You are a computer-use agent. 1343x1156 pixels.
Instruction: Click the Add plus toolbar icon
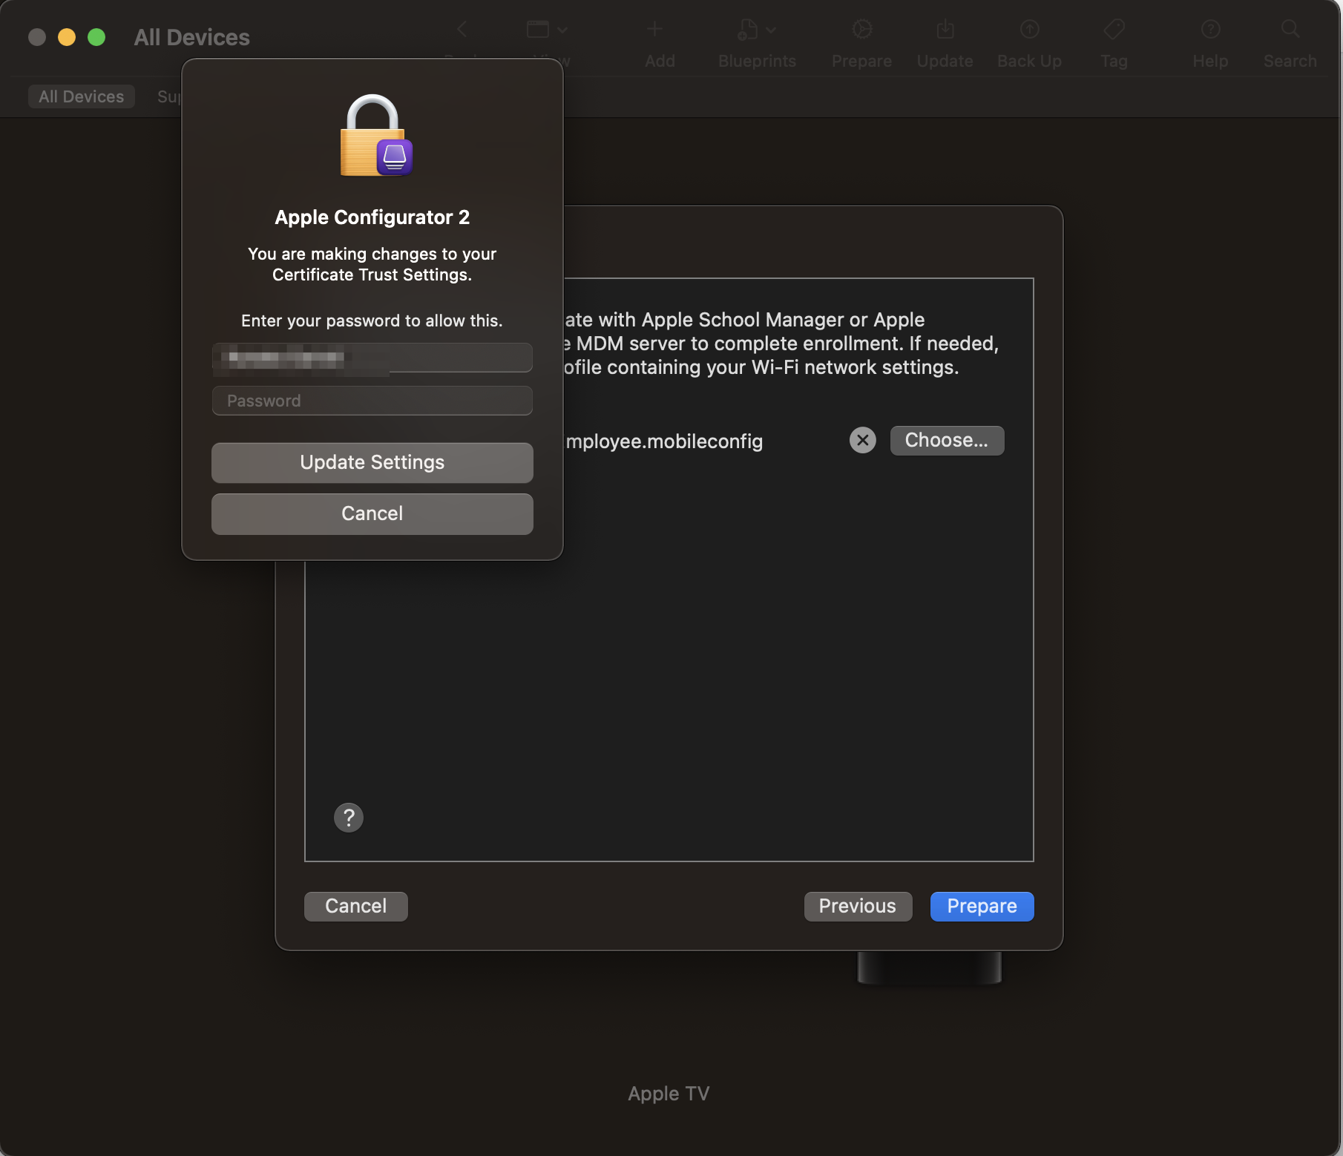[x=654, y=30]
